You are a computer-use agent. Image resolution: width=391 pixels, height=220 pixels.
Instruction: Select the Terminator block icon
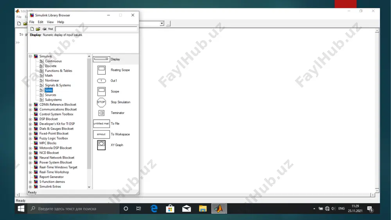[101, 113]
